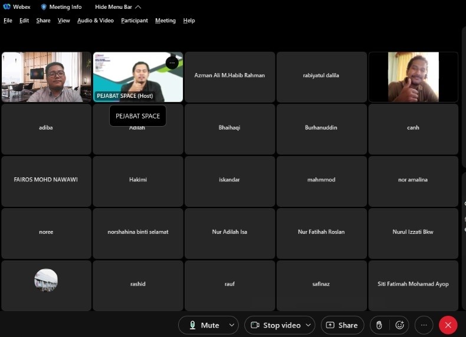This screenshot has width=466, height=337.
Task: Open more options ellipsis in bottom toolbar
Action: [x=424, y=325]
